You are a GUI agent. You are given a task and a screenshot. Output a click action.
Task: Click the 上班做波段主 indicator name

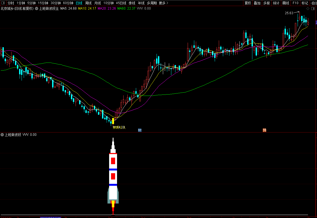(x=49, y=8)
